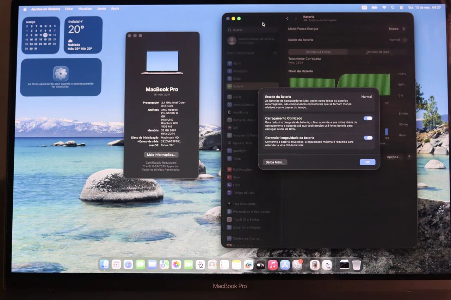Open the App Store from the Dock
This screenshot has height=300, width=451.
[x=285, y=264]
